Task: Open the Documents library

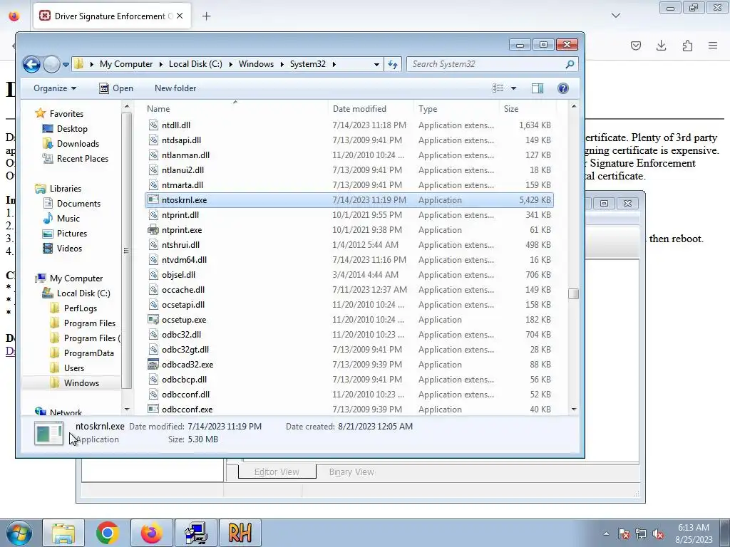Action: click(x=78, y=203)
